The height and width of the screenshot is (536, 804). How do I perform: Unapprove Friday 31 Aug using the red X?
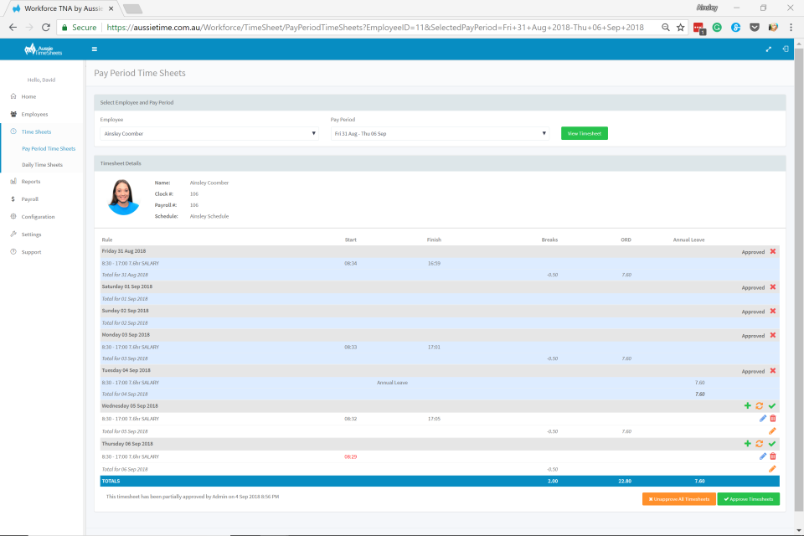(772, 251)
